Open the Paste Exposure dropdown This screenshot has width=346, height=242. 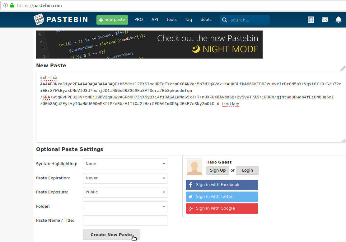(x=125, y=192)
